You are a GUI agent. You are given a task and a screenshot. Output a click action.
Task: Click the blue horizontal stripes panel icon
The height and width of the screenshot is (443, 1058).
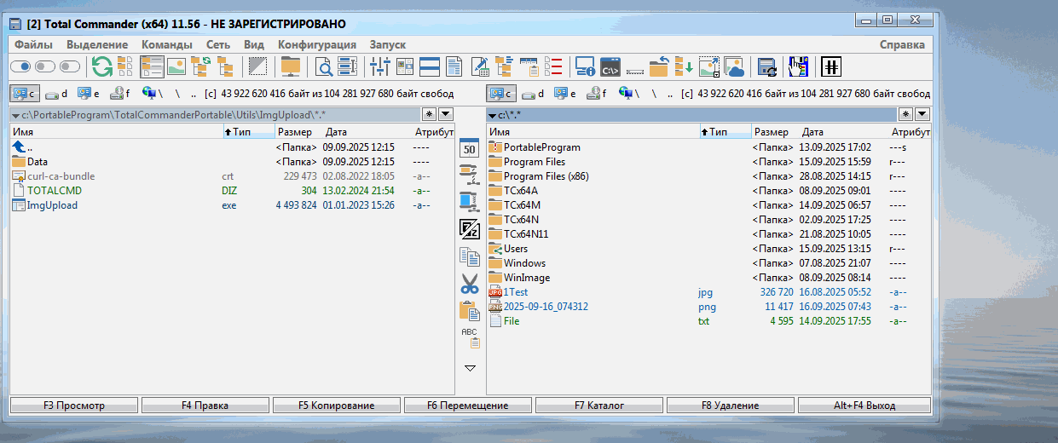tap(430, 66)
